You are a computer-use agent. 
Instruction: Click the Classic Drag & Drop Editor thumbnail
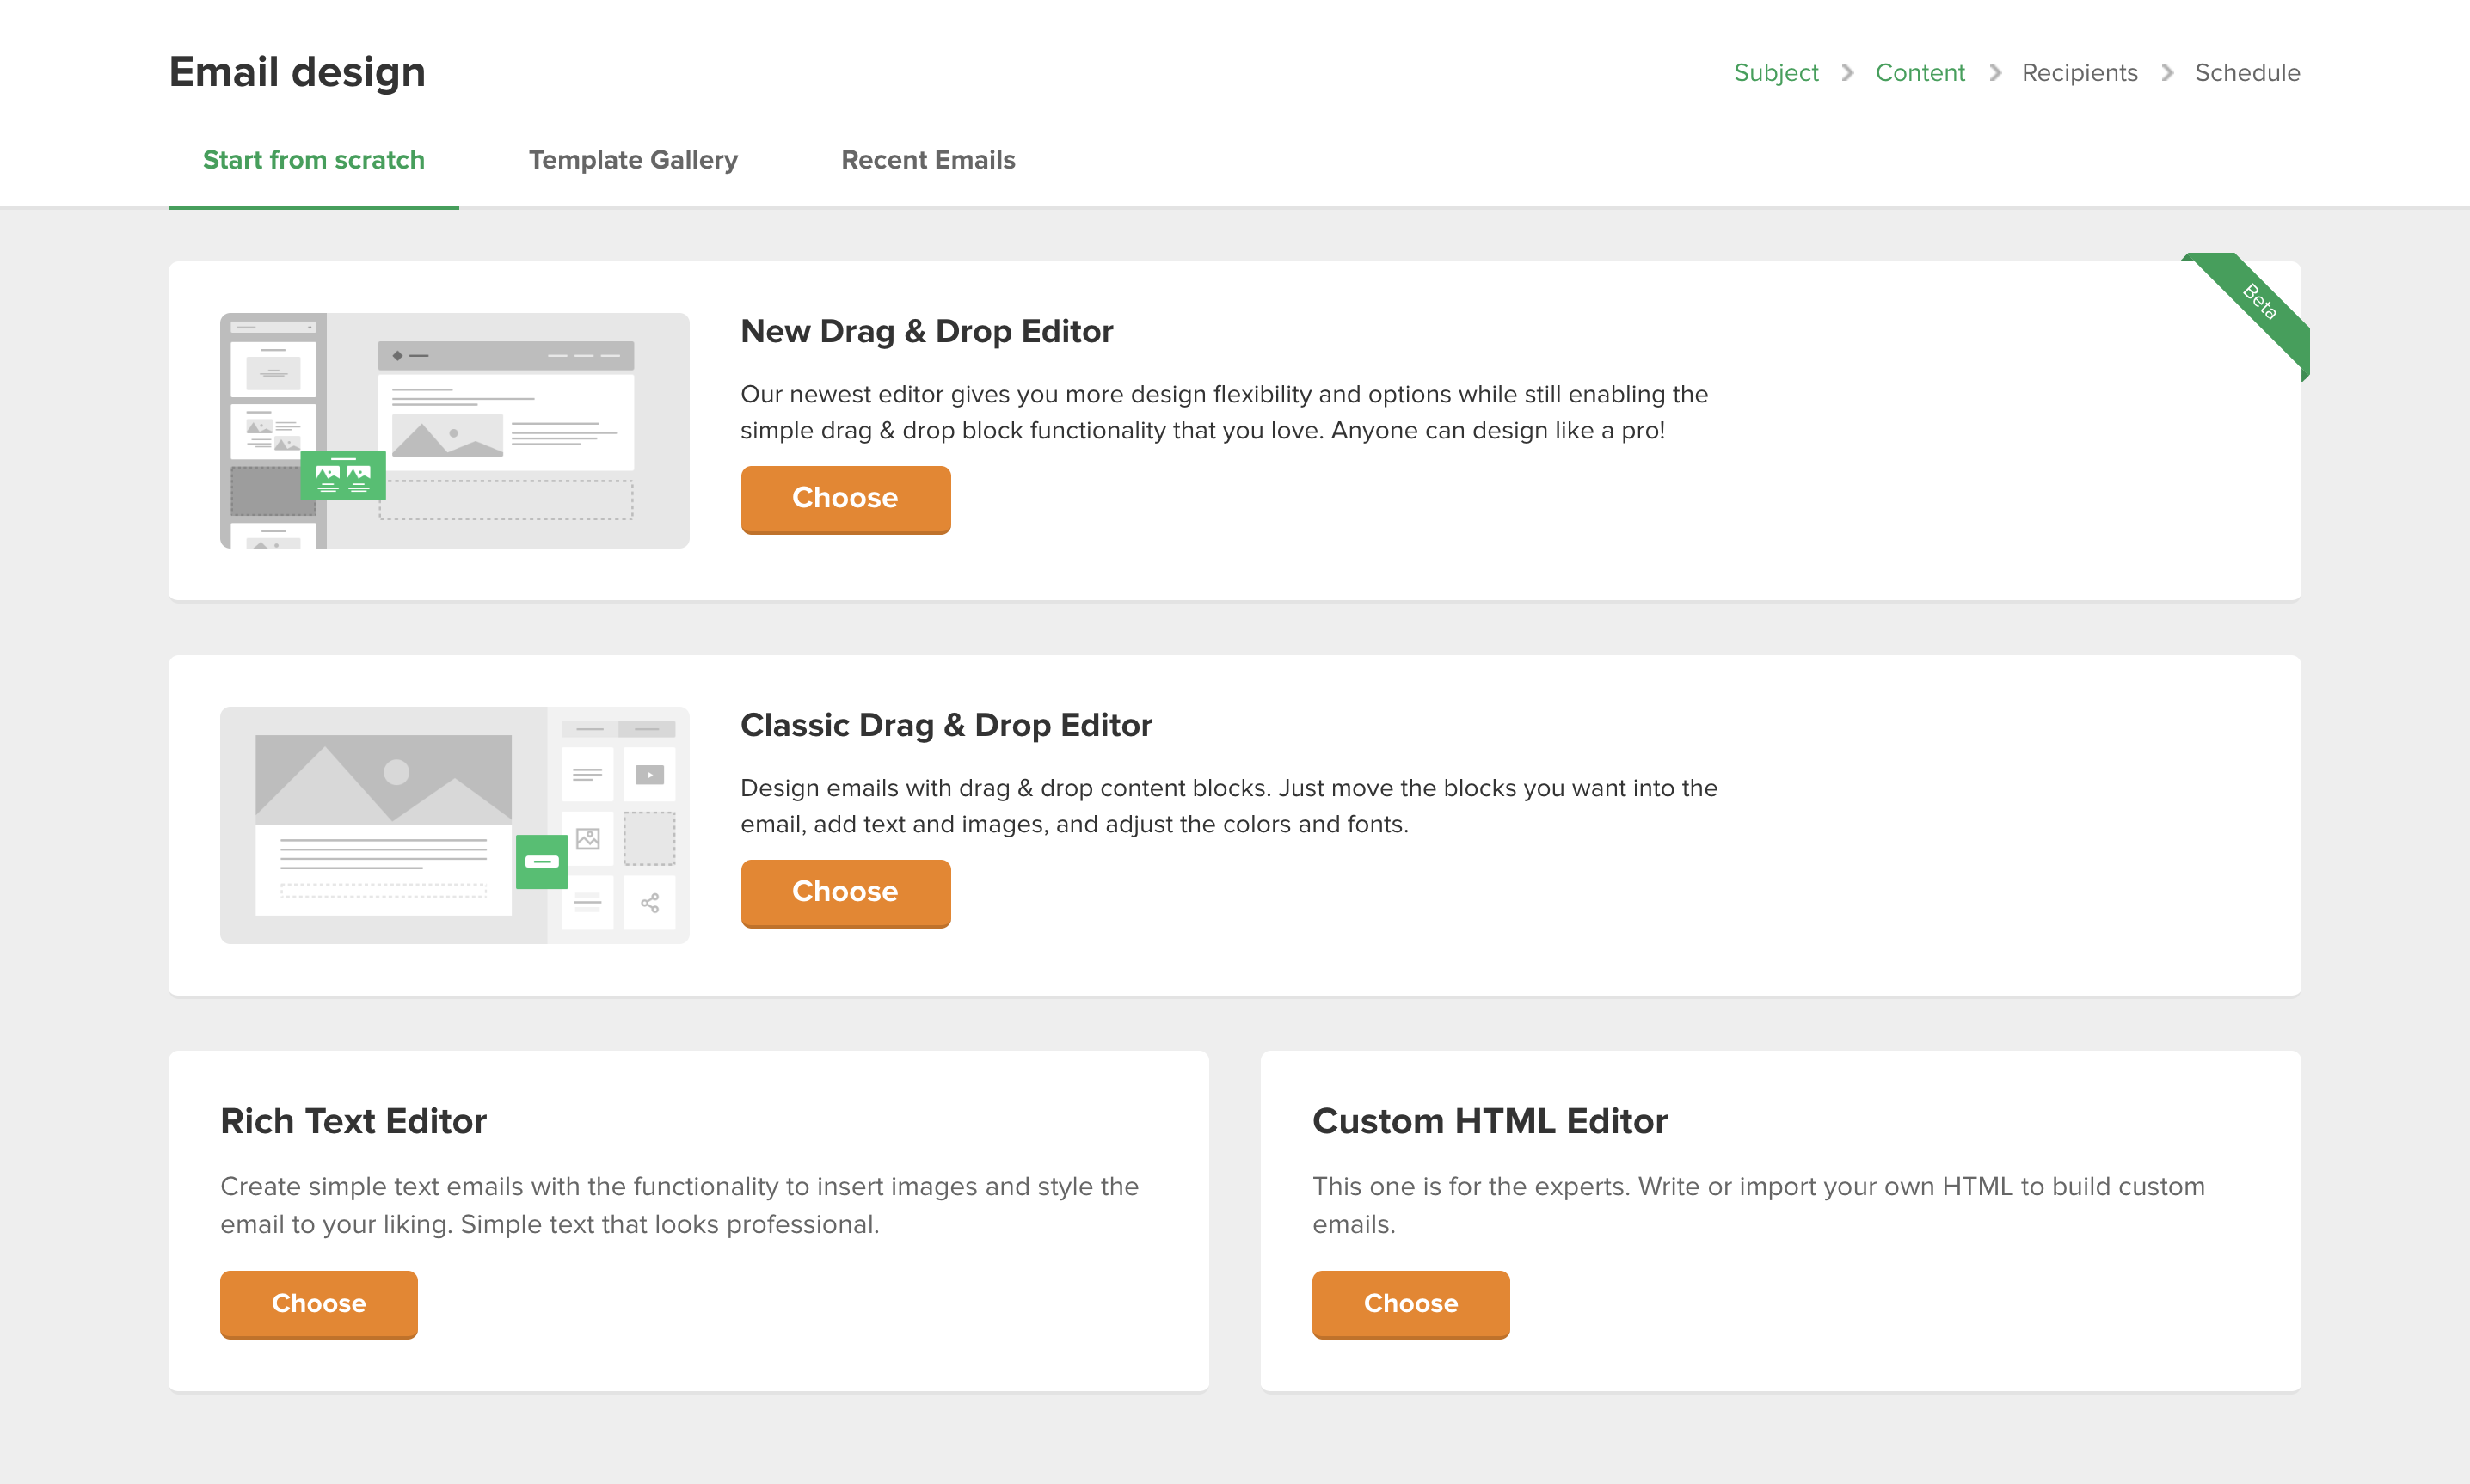click(454, 825)
